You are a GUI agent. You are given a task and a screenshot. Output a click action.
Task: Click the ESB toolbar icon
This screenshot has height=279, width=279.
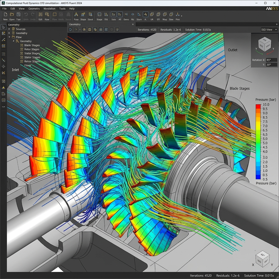click(106, 14)
